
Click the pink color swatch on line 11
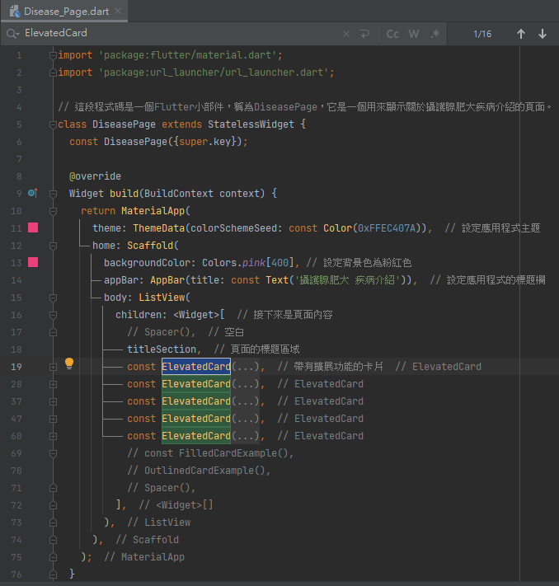33,228
